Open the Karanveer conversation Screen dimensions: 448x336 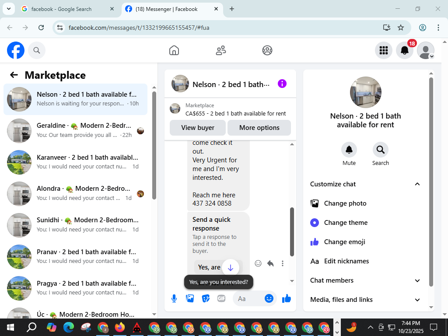coord(75,162)
